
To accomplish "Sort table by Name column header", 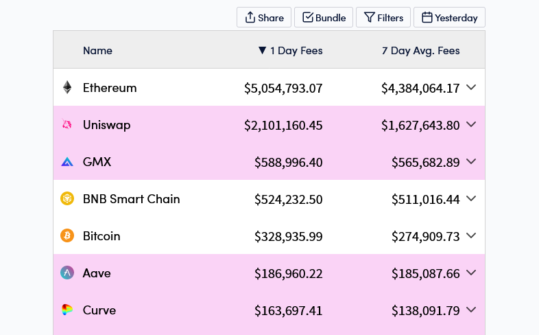I will pyautogui.click(x=97, y=51).
